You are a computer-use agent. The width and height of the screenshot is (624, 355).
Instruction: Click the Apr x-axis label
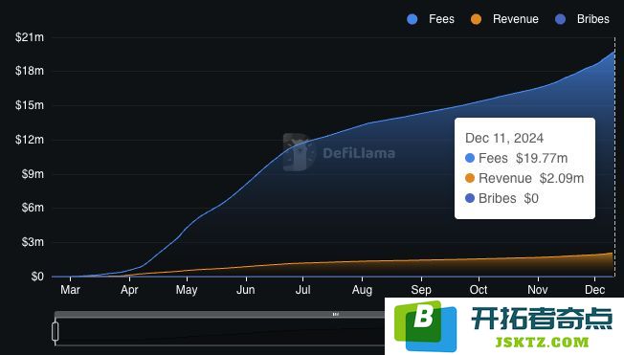129,290
